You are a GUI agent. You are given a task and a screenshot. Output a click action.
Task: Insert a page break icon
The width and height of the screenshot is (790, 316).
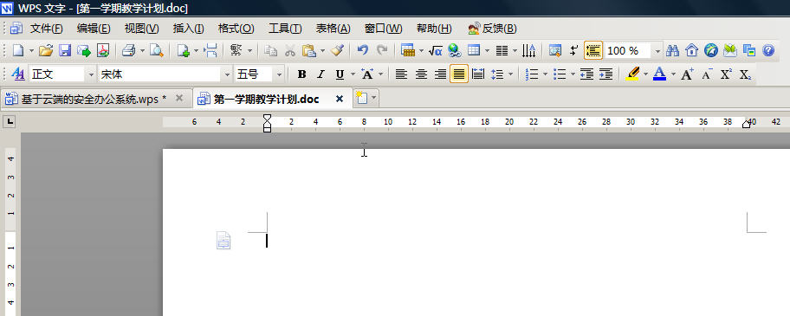click(x=211, y=50)
